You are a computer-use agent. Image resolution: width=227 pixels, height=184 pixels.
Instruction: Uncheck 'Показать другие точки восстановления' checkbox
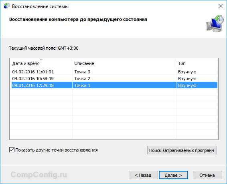click(x=12, y=150)
